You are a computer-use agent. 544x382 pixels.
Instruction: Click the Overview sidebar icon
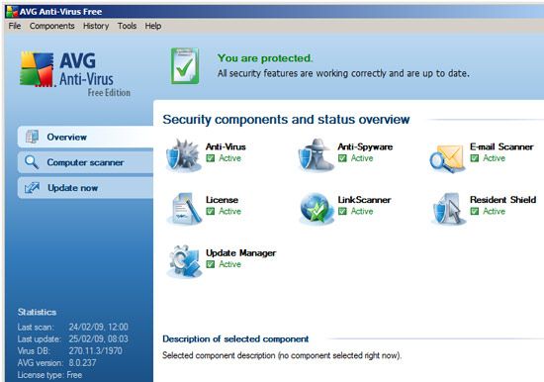point(32,137)
